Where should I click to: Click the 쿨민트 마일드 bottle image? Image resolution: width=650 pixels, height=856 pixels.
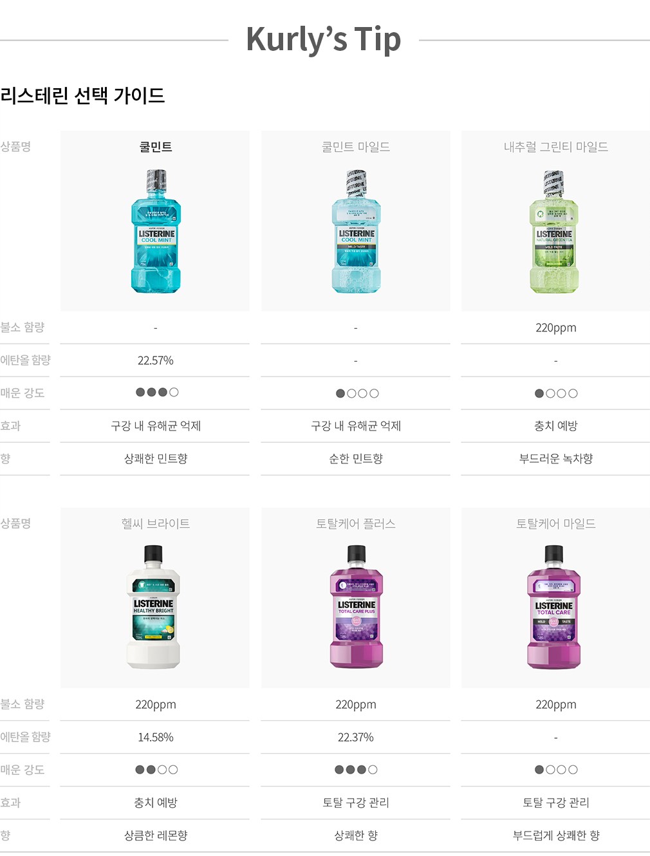click(x=356, y=232)
